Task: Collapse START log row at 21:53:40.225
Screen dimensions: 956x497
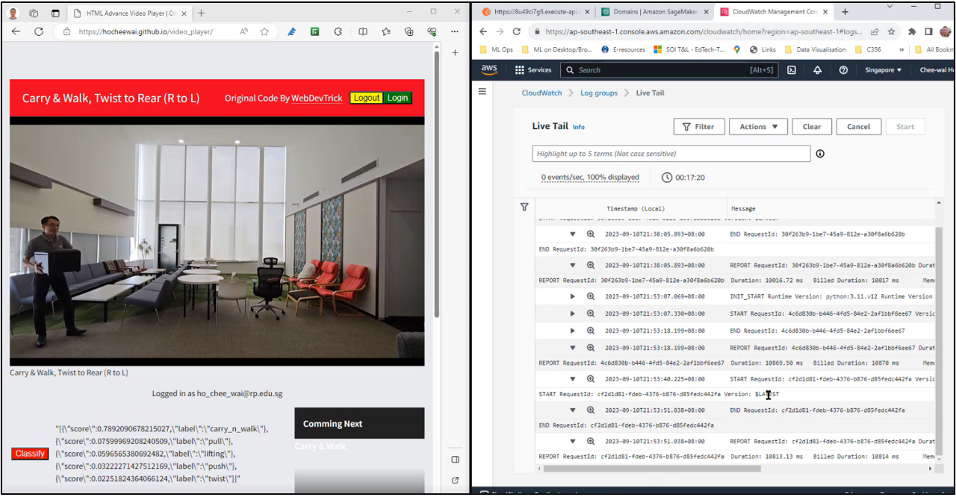Action: (x=573, y=379)
